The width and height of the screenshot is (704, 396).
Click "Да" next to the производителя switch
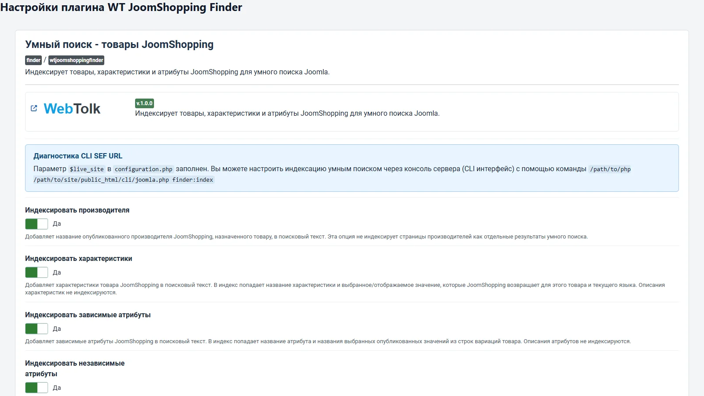57,224
